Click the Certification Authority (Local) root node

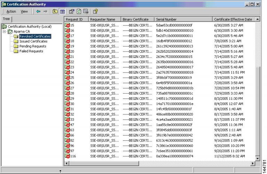click(x=30, y=26)
